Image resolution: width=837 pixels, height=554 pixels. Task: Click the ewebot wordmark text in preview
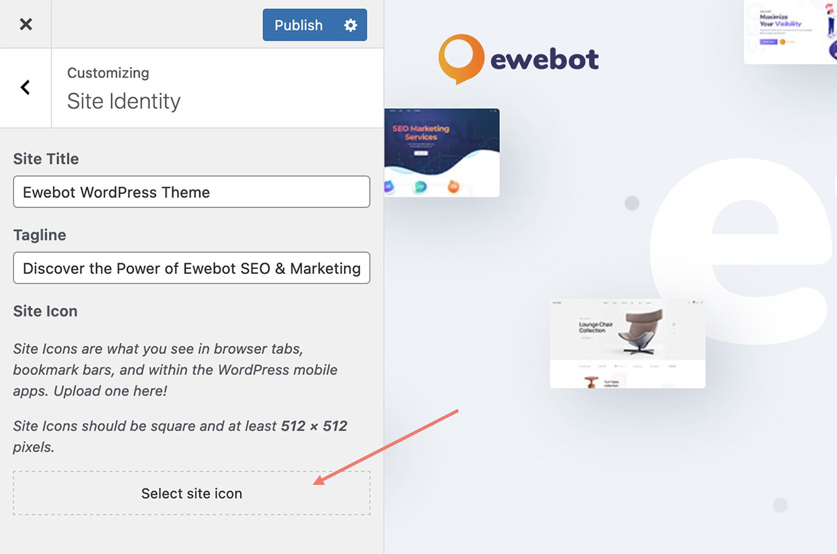click(545, 59)
